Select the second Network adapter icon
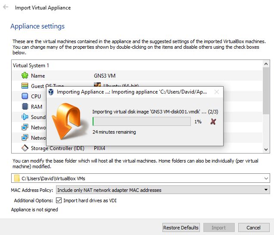 (x=25, y=138)
